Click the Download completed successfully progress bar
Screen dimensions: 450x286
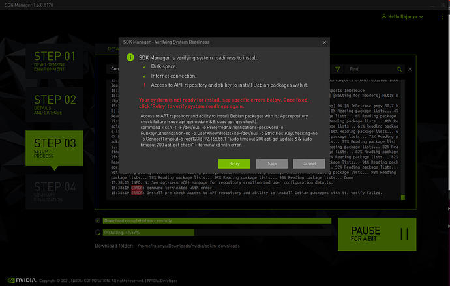point(217,221)
